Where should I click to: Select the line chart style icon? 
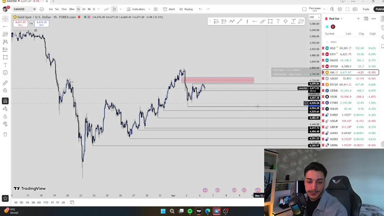pos(106,9)
